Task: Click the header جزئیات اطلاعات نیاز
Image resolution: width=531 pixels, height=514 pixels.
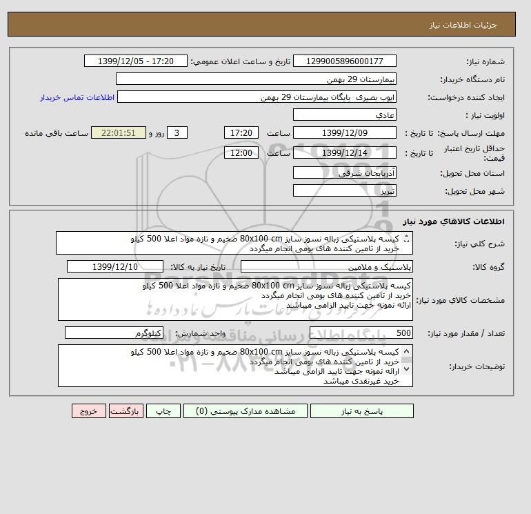Action: 463,25
